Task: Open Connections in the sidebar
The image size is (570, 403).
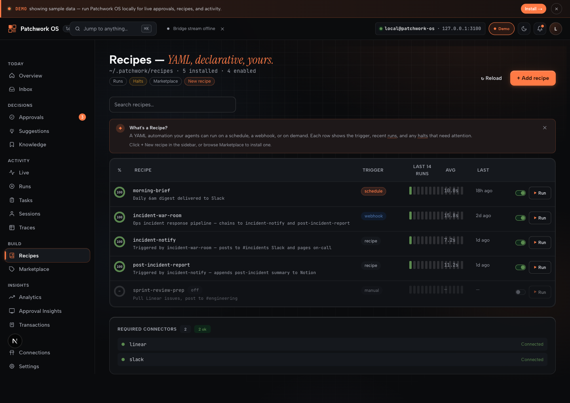Action: (47, 352)
